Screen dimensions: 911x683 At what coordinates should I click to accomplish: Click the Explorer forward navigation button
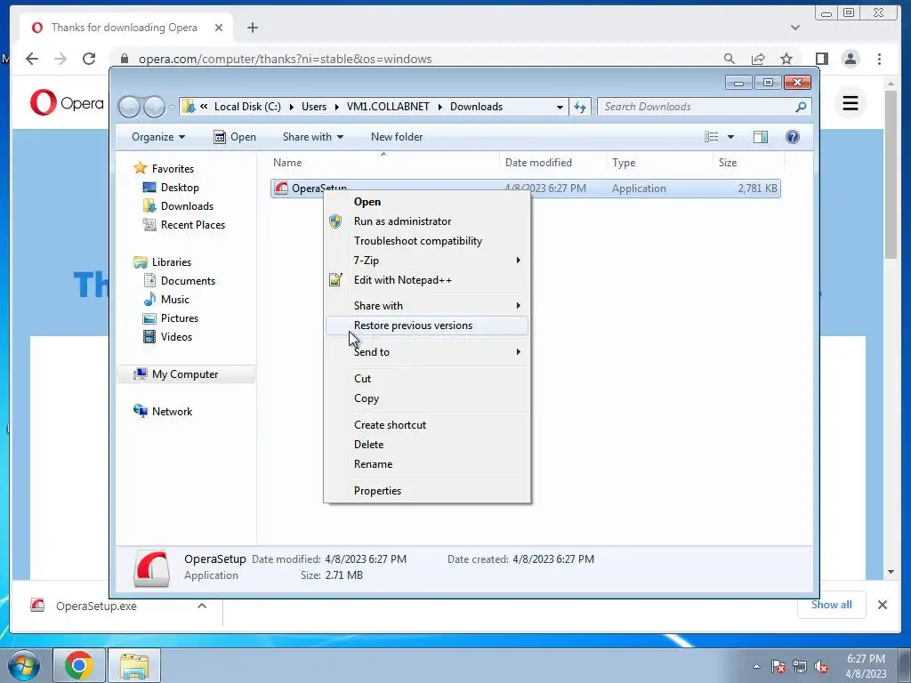click(x=154, y=107)
